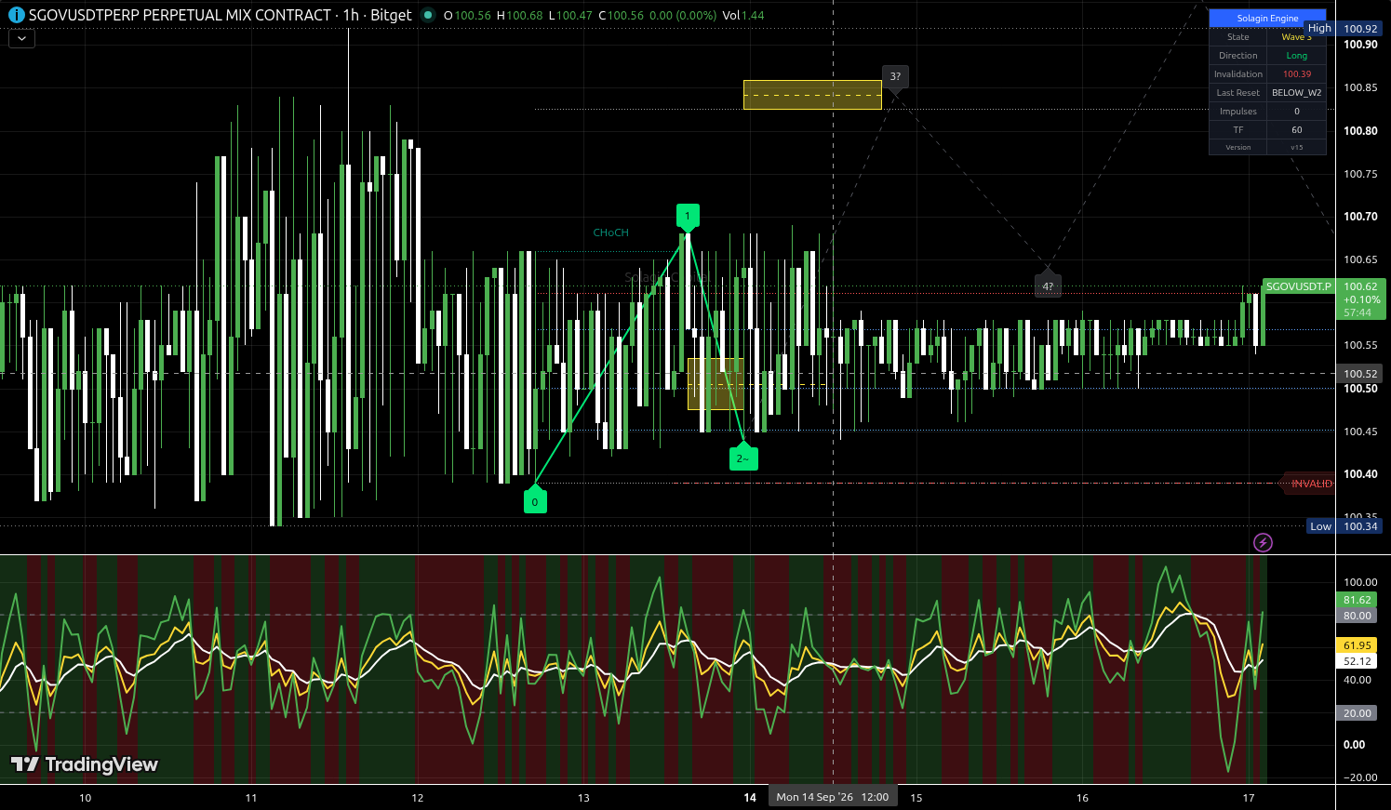This screenshot has width=1391, height=810.
Task: Click the purple lightning bolt icon
Action: (x=1263, y=542)
